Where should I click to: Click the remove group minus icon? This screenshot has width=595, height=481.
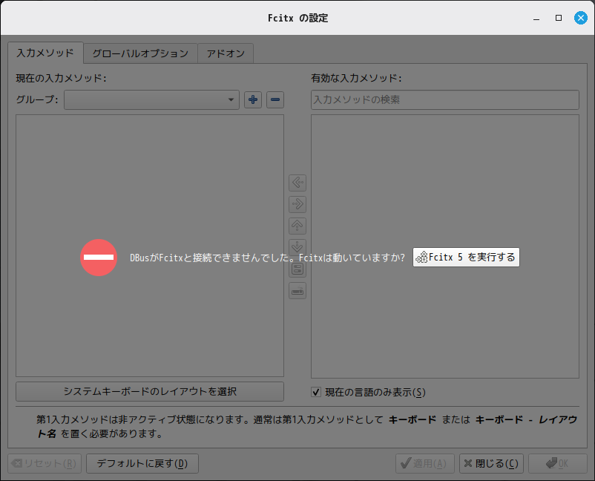[275, 100]
